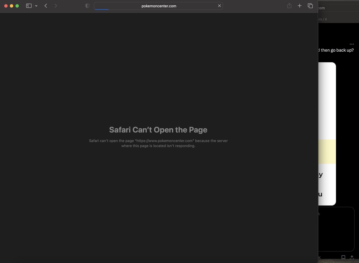Open the Safari privacy report shield
This screenshot has height=263, width=359.
(87, 6)
